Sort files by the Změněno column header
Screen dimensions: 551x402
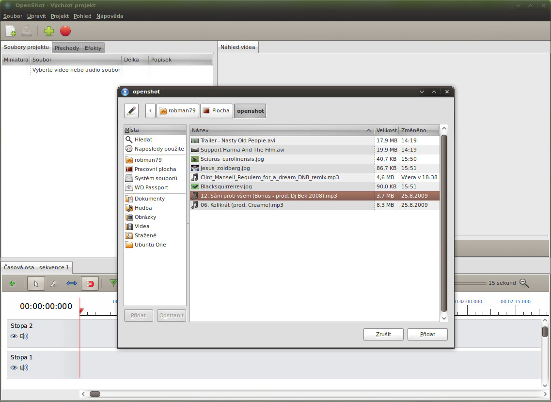point(418,130)
